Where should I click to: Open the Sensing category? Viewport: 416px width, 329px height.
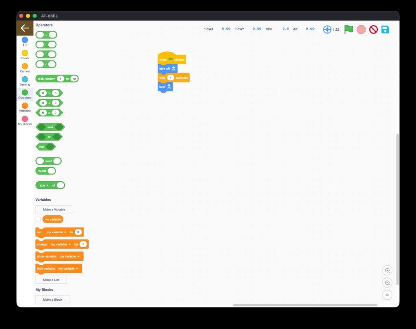(25, 81)
